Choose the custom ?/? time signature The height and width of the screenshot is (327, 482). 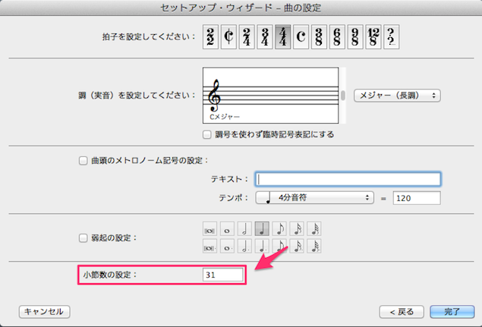(x=392, y=37)
